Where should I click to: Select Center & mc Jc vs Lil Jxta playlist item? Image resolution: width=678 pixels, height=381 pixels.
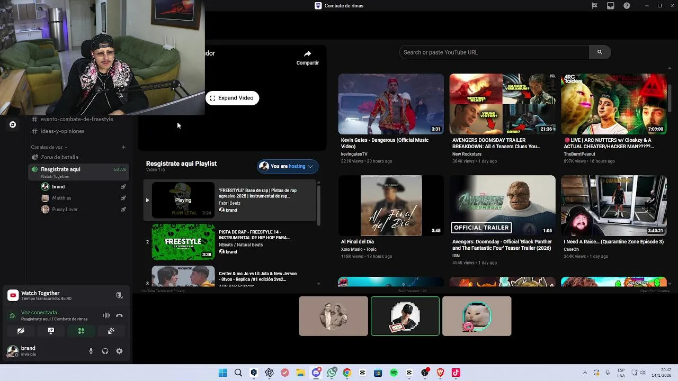point(230,276)
